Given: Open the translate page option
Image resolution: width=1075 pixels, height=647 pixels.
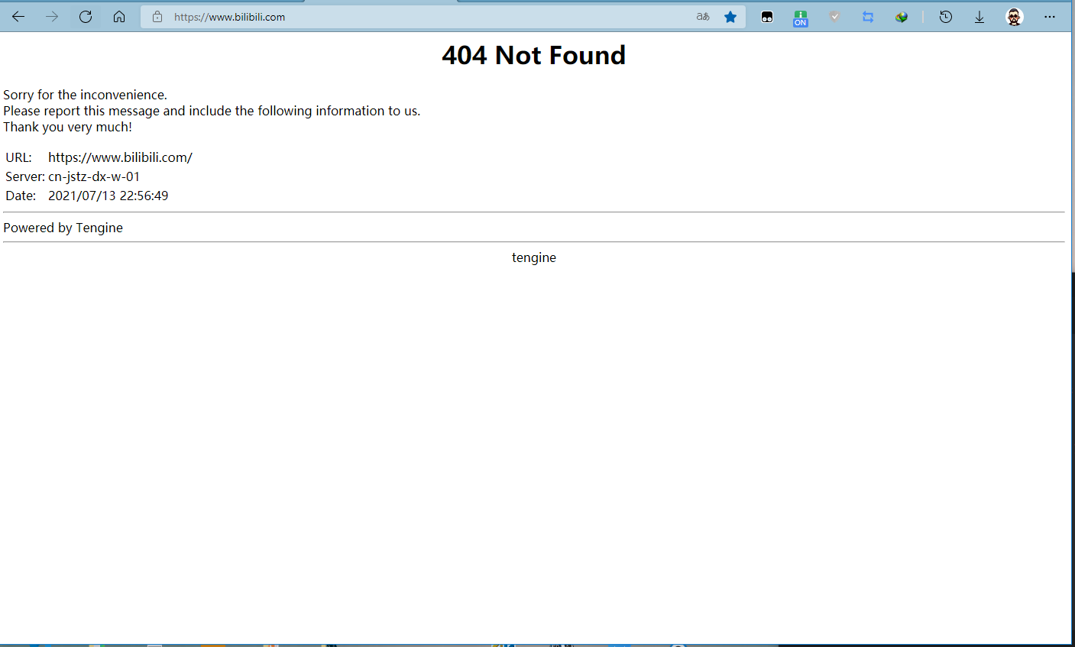Looking at the screenshot, I should click(703, 17).
